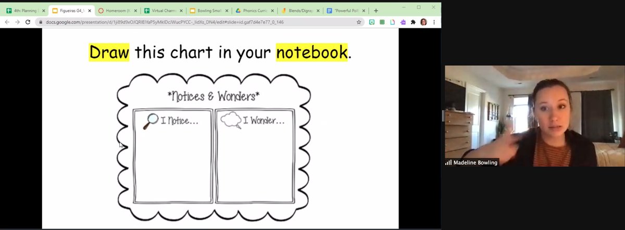Switch to the 4th Planning tab
625x230 pixels.
tap(26, 10)
